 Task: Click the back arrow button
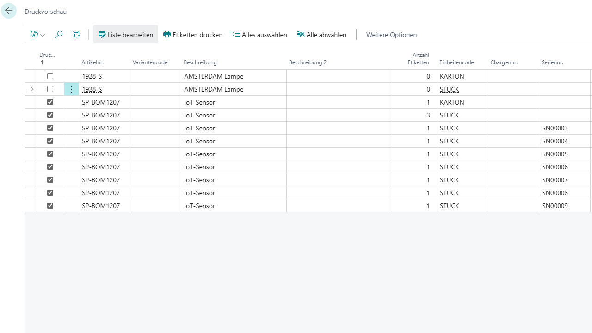9,11
